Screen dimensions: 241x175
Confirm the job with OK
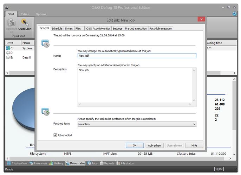pyautogui.click(x=135, y=146)
